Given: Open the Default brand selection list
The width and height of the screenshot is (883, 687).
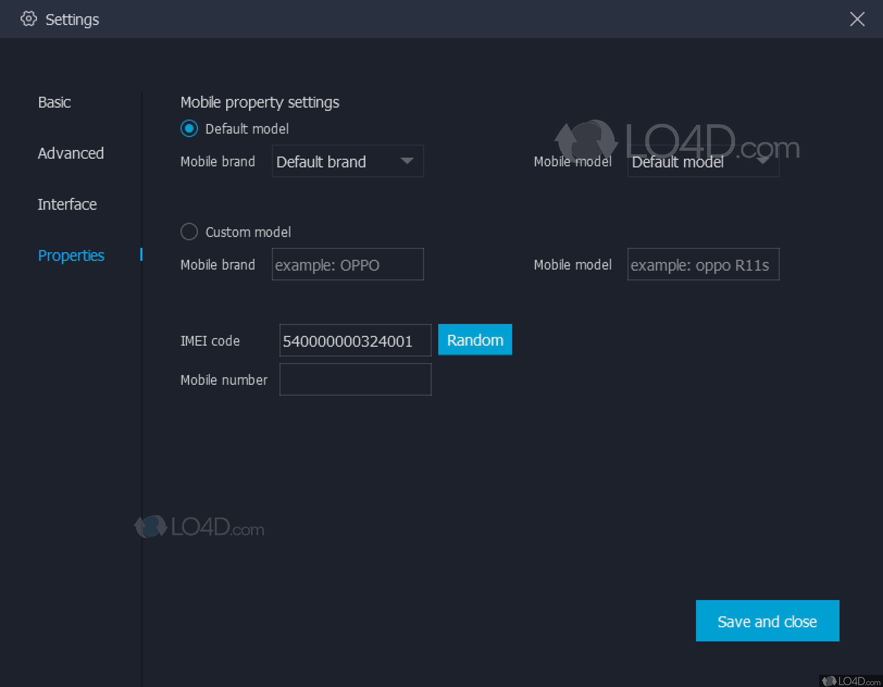Looking at the screenshot, I should point(347,161).
